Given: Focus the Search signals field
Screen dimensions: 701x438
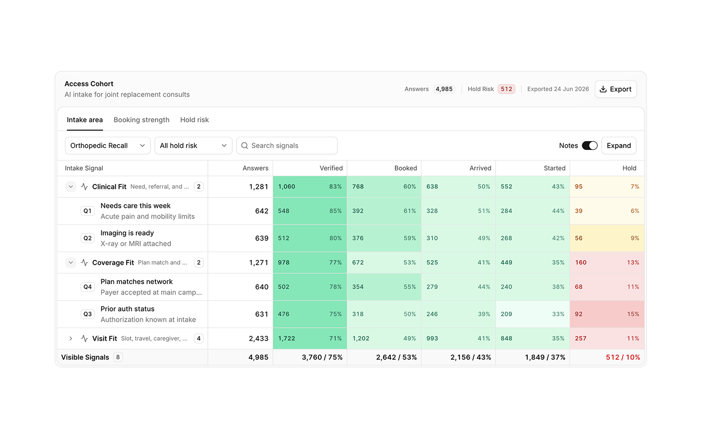Looking at the screenshot, I should click(287, 146).
